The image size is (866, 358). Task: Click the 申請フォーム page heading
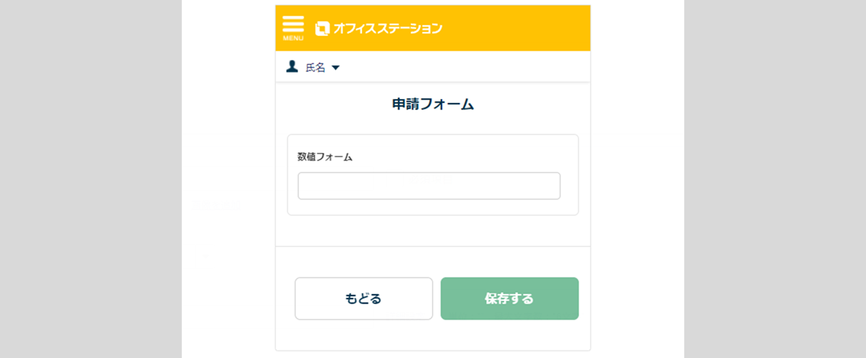433,104
